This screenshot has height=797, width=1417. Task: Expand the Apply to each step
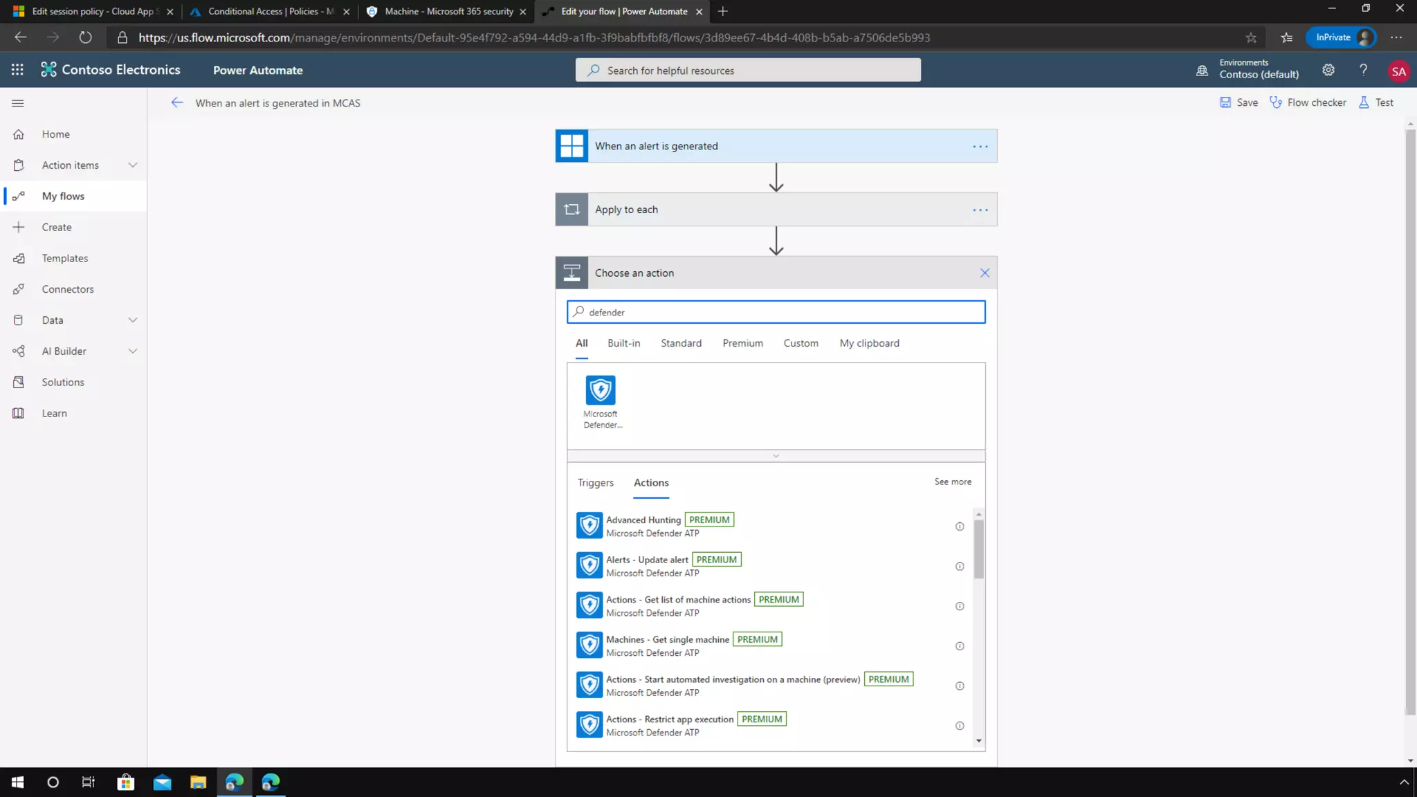[x=776, y=210]
